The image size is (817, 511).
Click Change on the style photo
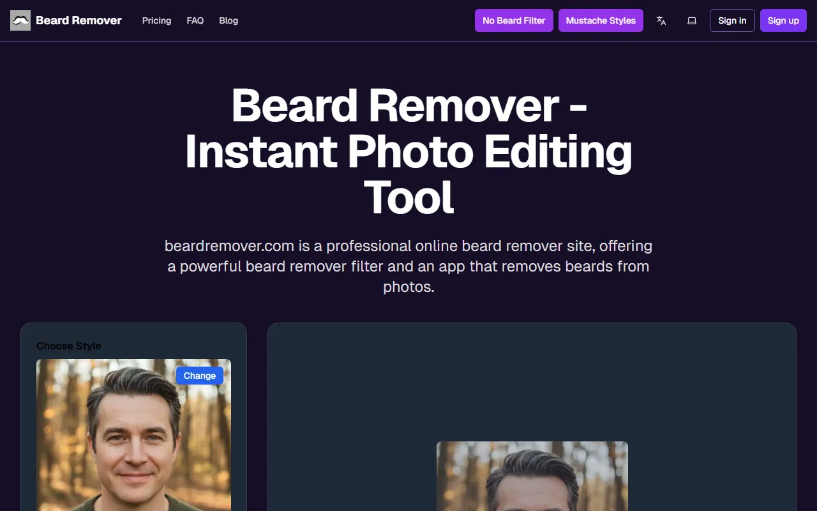(200, 376)
